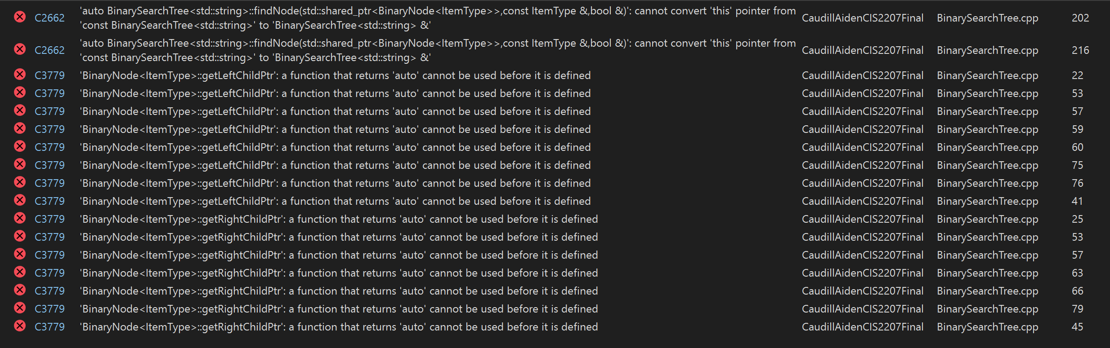This screenshot has height=348, width=1110.
Task: Select the getRightChildPtr error at line 63
Action: click(x=339, y=273)
